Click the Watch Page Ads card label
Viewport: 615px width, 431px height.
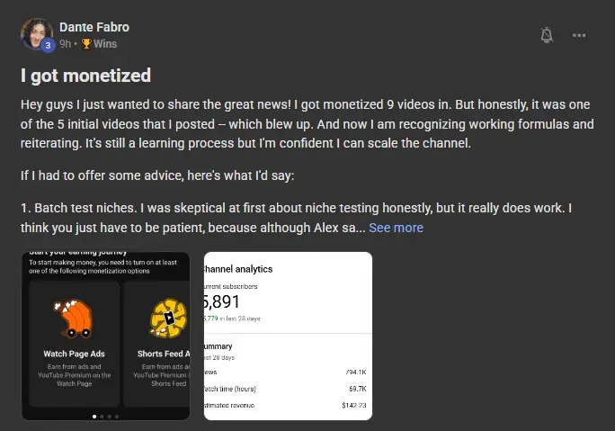[x=74, y=354]
